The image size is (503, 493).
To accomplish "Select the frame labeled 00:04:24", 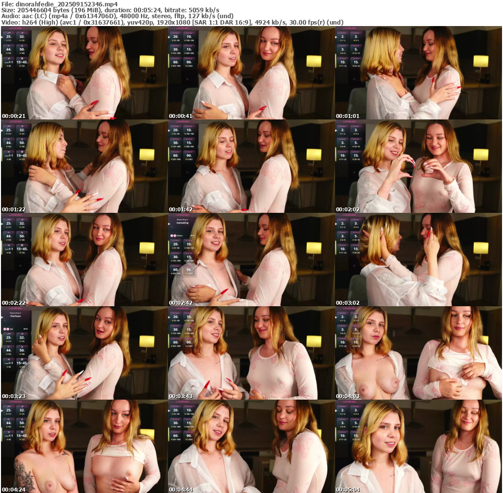I will pos(84,446).
